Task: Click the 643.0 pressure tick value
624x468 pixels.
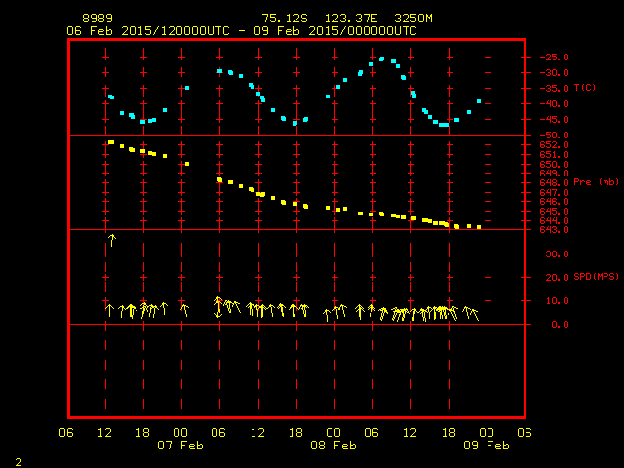Action: coord(555,230)
